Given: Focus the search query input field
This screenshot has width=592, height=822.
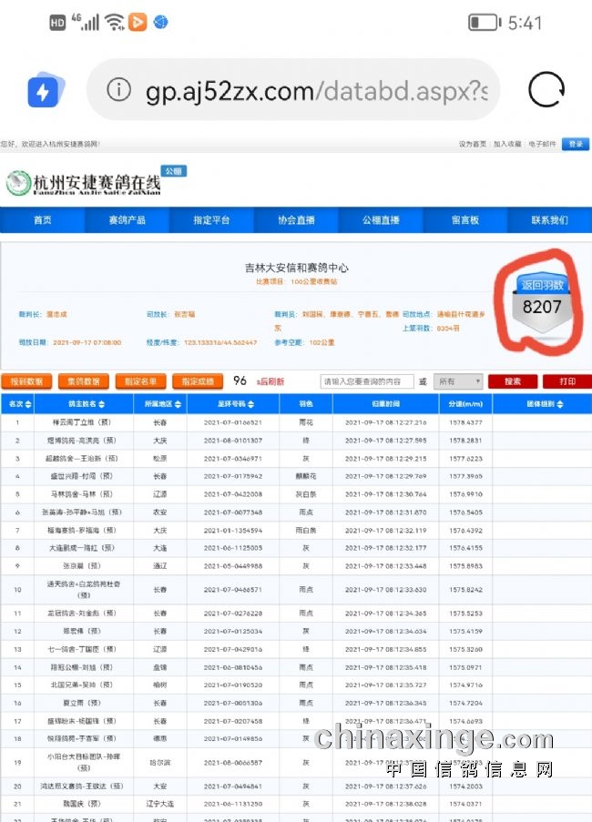Looking at the screenshot, I should [367, 381].
